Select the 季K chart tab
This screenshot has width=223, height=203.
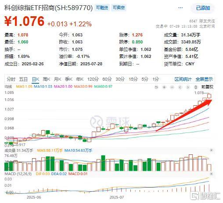pyautogui.click(x=68, y=79)
